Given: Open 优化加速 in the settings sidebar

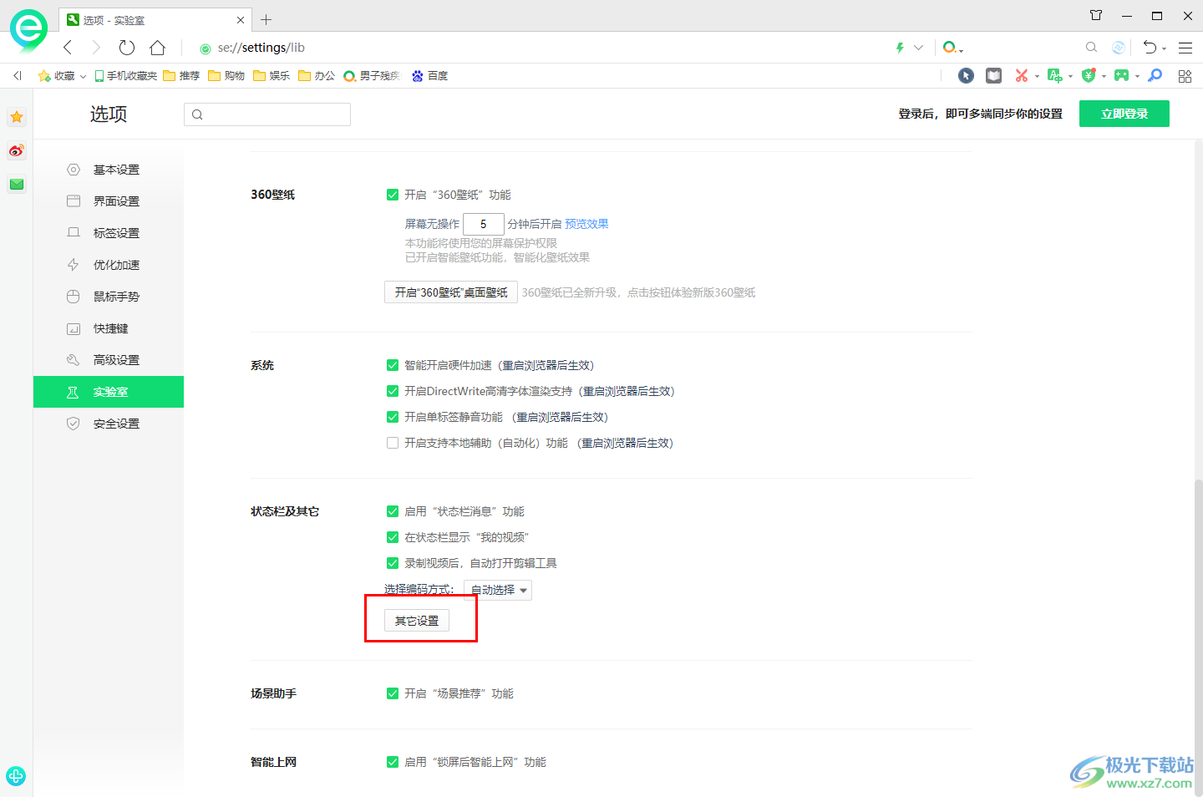Looking at the screenshot, I should 109,265.
